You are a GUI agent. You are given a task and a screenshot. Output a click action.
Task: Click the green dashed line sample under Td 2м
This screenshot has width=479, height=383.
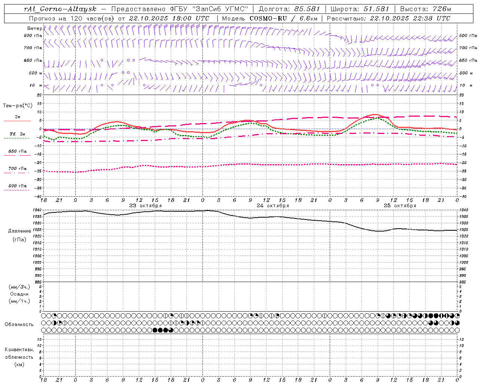coord(16,138)
